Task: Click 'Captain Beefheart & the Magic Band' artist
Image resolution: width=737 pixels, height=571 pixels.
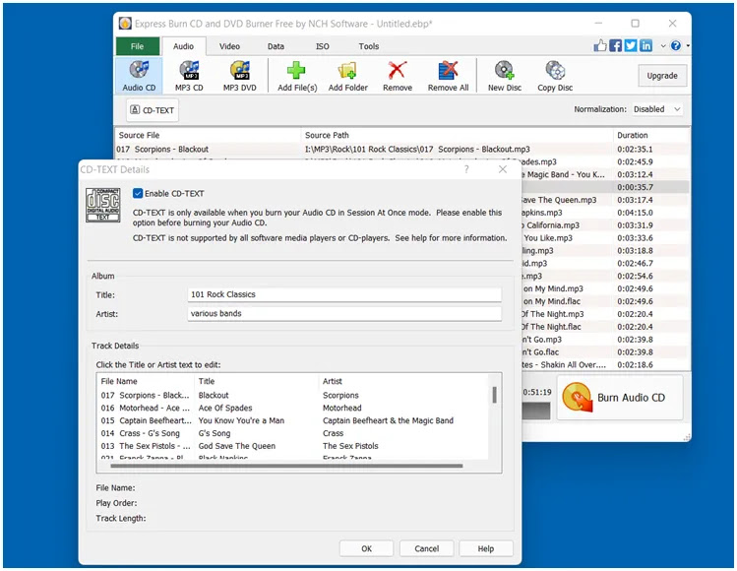Action: click(388, 420)
